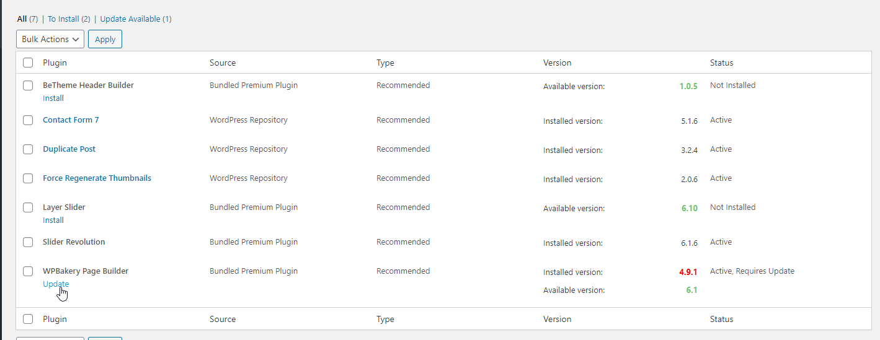Click the BeTheme Header Builder plugin name

88,85
